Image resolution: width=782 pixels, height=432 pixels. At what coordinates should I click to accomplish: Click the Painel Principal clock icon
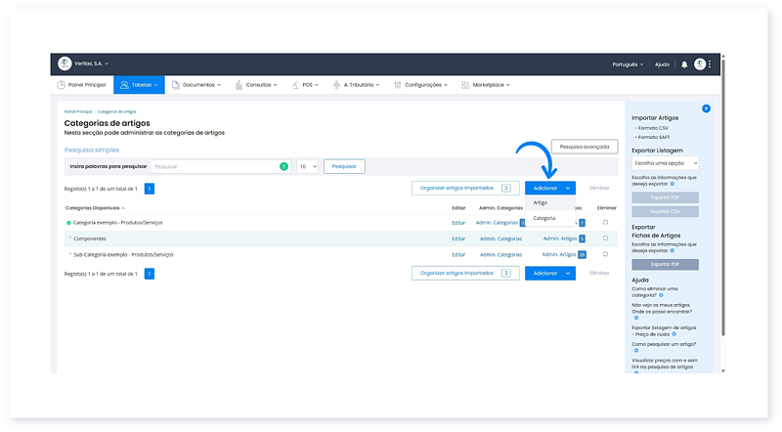[62, 85]
